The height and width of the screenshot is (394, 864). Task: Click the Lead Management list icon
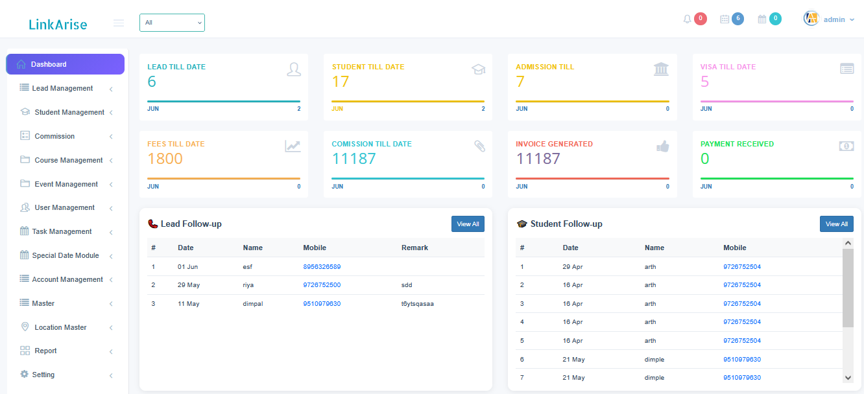[x=25, y=87]
